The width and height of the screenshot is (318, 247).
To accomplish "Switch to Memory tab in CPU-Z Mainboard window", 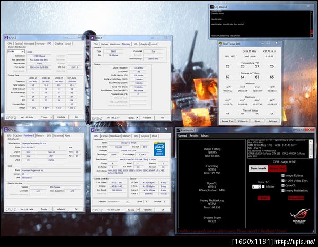I will (40, 135).
